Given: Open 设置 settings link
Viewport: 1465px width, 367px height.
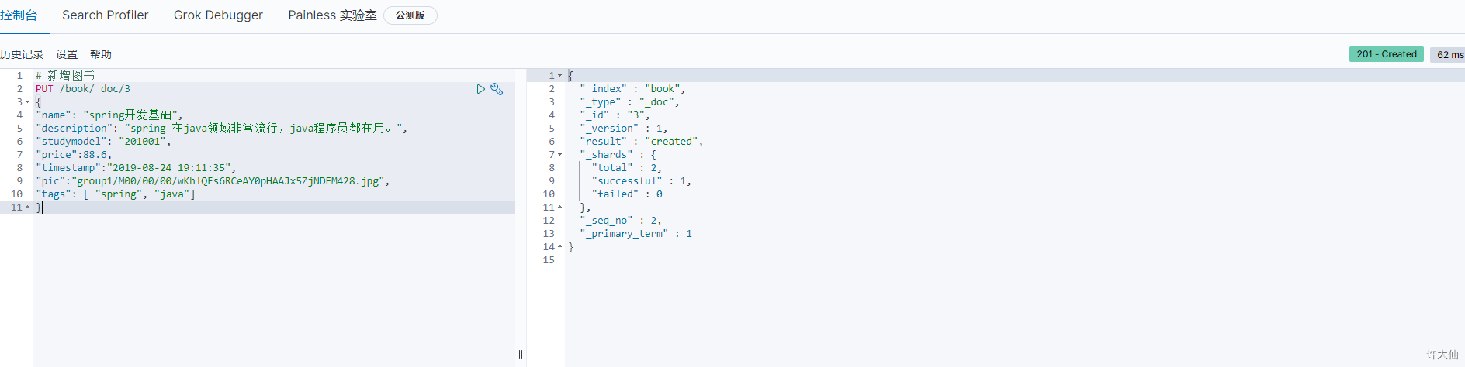Looking at the screenshot, I should pos(67,54).
